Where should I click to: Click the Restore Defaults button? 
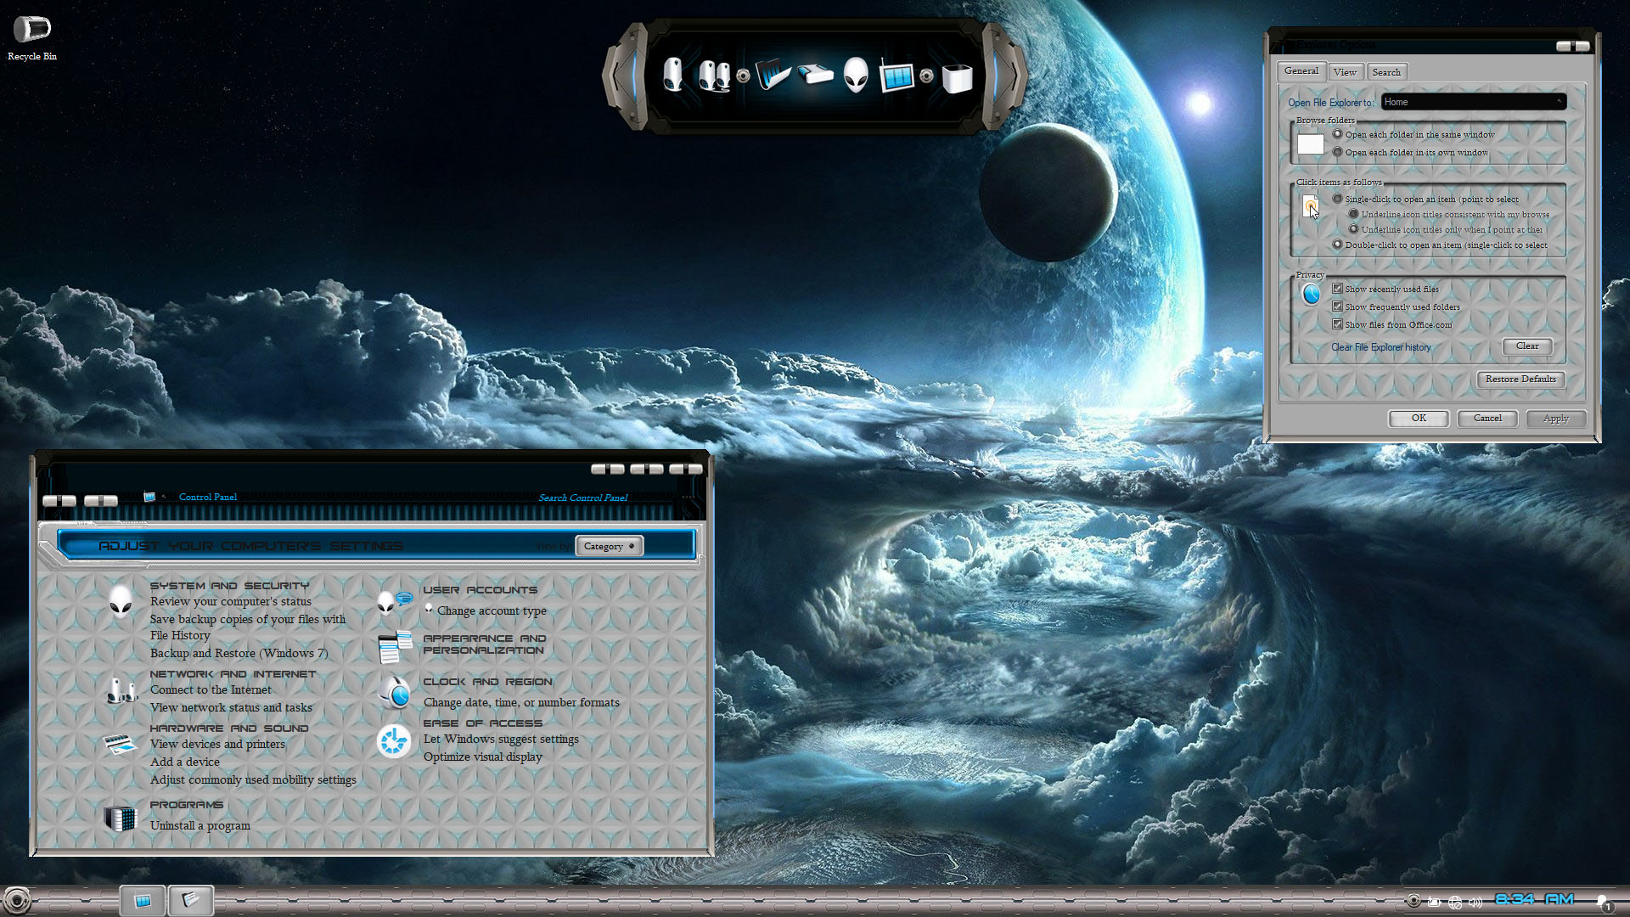pyautogui.click(x=1520, y=379)
